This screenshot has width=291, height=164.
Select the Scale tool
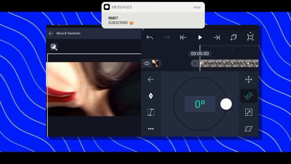[249, 113]
